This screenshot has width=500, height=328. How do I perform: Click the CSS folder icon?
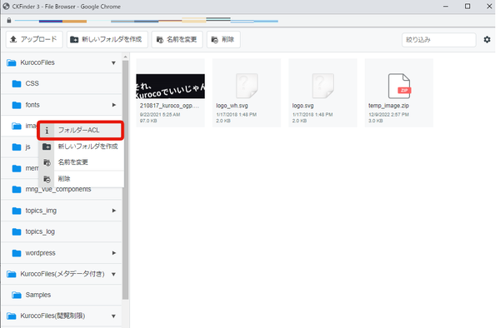pyautogui.click(x=17, y=84)
